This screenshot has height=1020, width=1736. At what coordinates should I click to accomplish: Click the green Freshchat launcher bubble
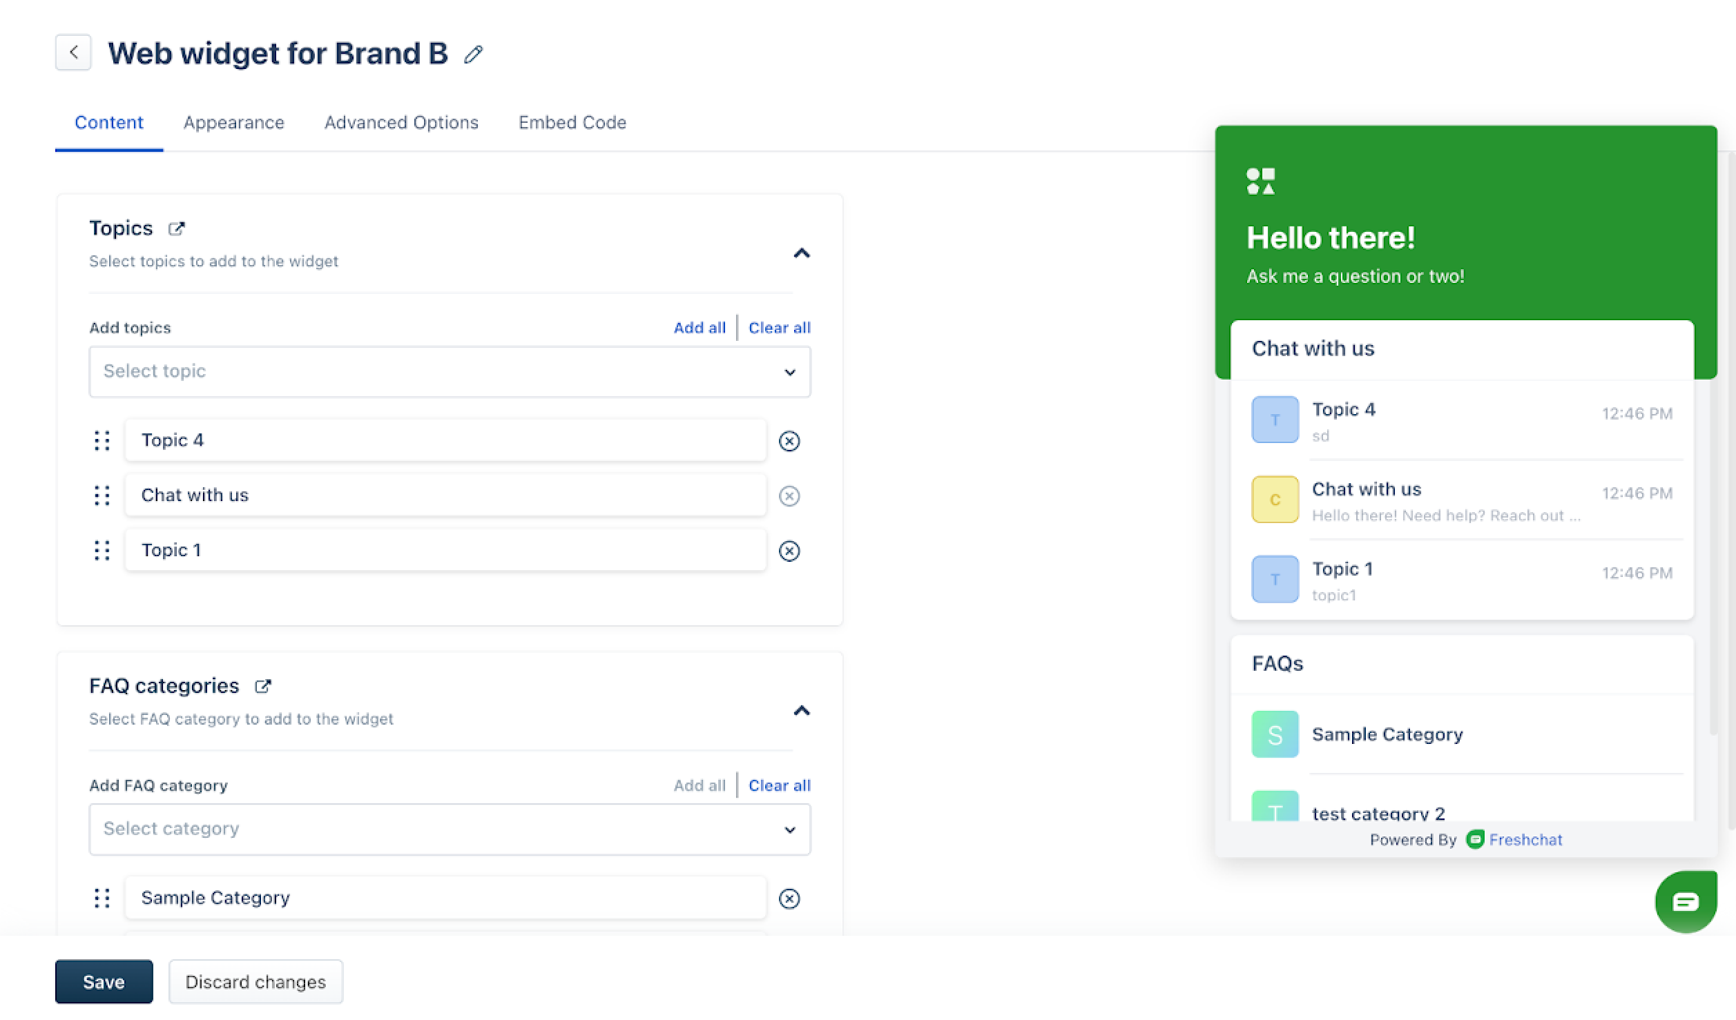coord(1685,901)
